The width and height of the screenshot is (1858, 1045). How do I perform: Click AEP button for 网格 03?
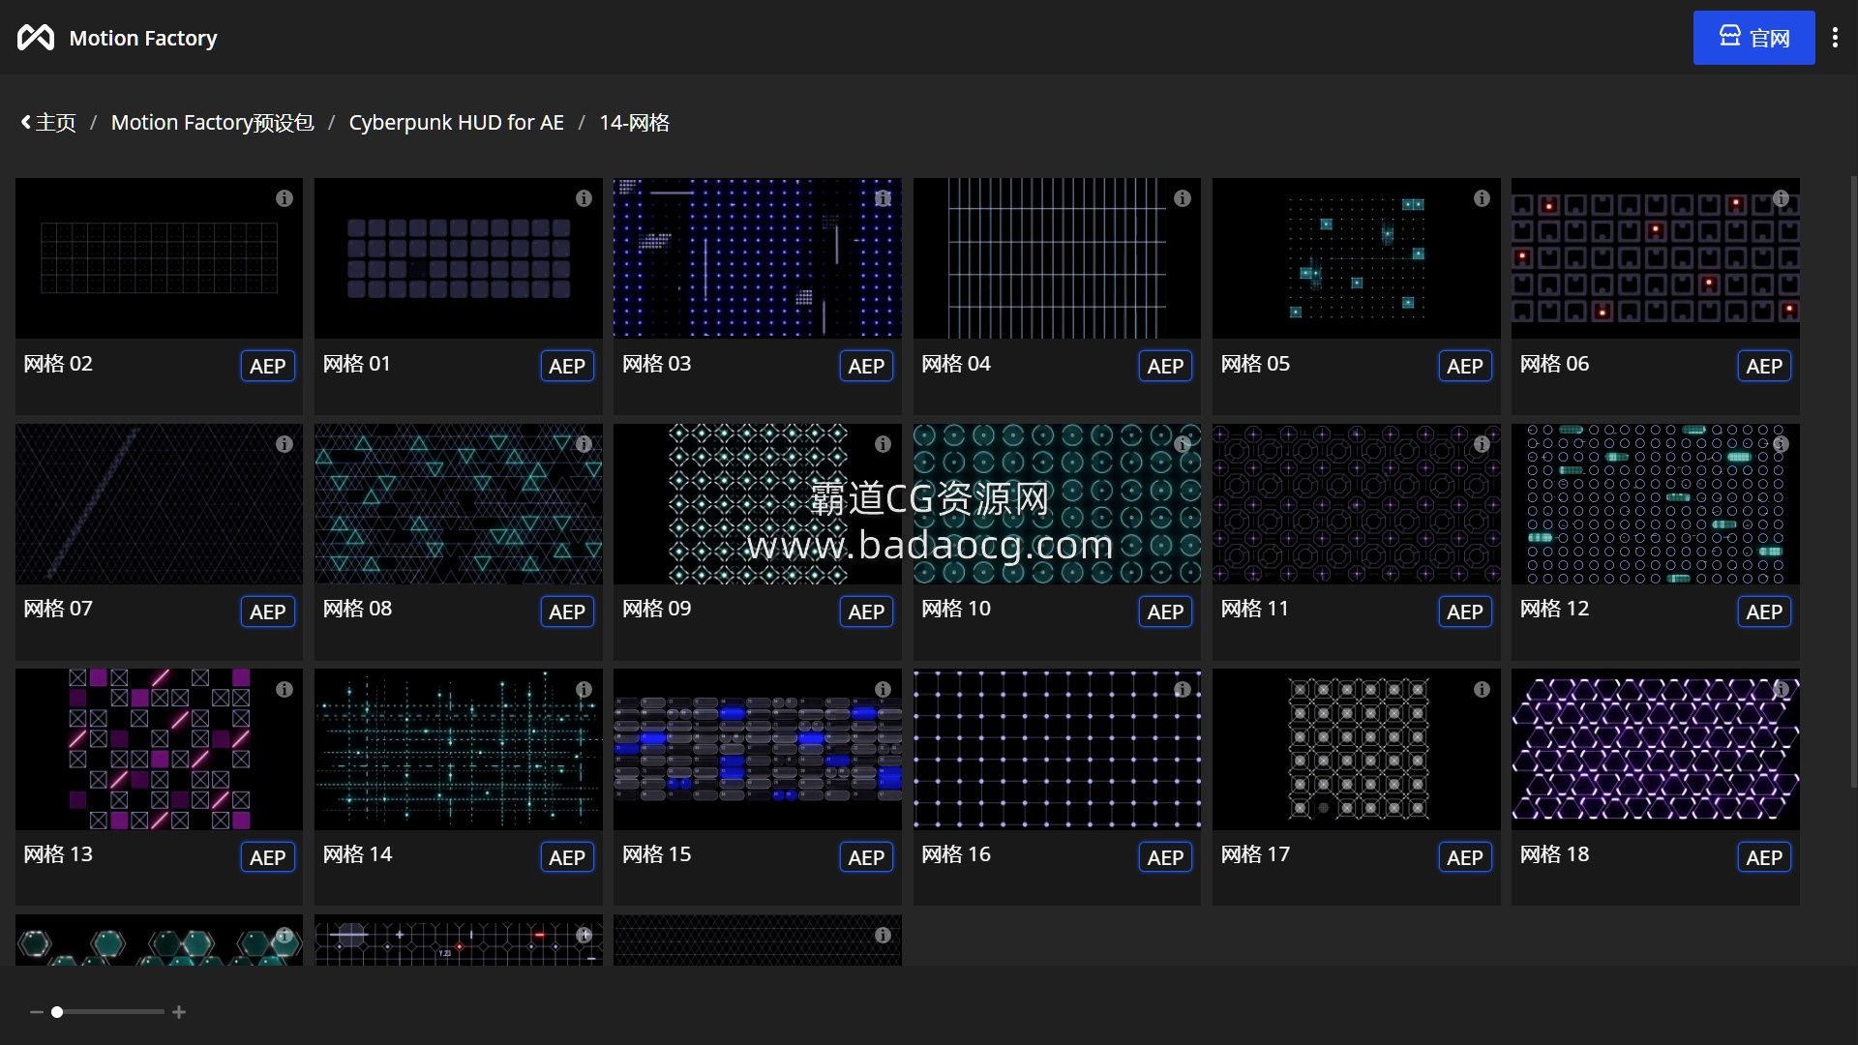coord(866,367)
